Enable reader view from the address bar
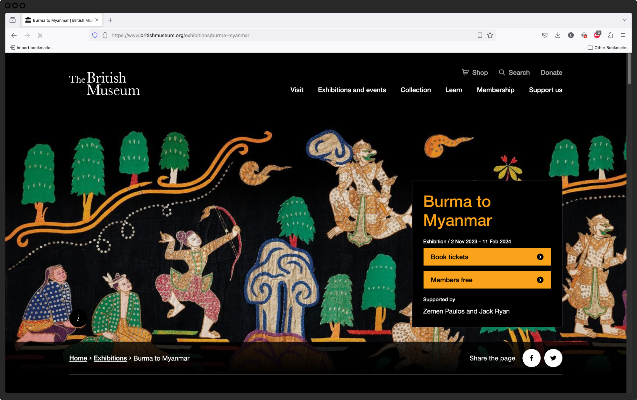Viewport: 637px width, 400px height. [479, 35]
